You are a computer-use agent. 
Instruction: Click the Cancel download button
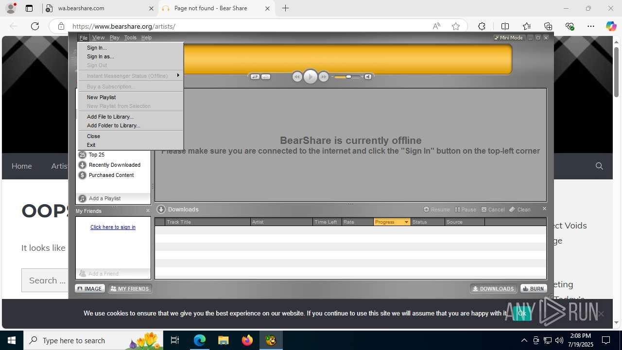coord(493,210)
